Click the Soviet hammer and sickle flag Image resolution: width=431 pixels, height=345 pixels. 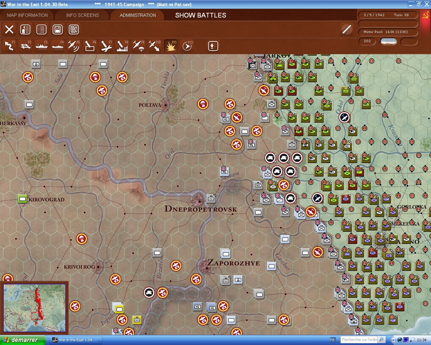[425, 16]
